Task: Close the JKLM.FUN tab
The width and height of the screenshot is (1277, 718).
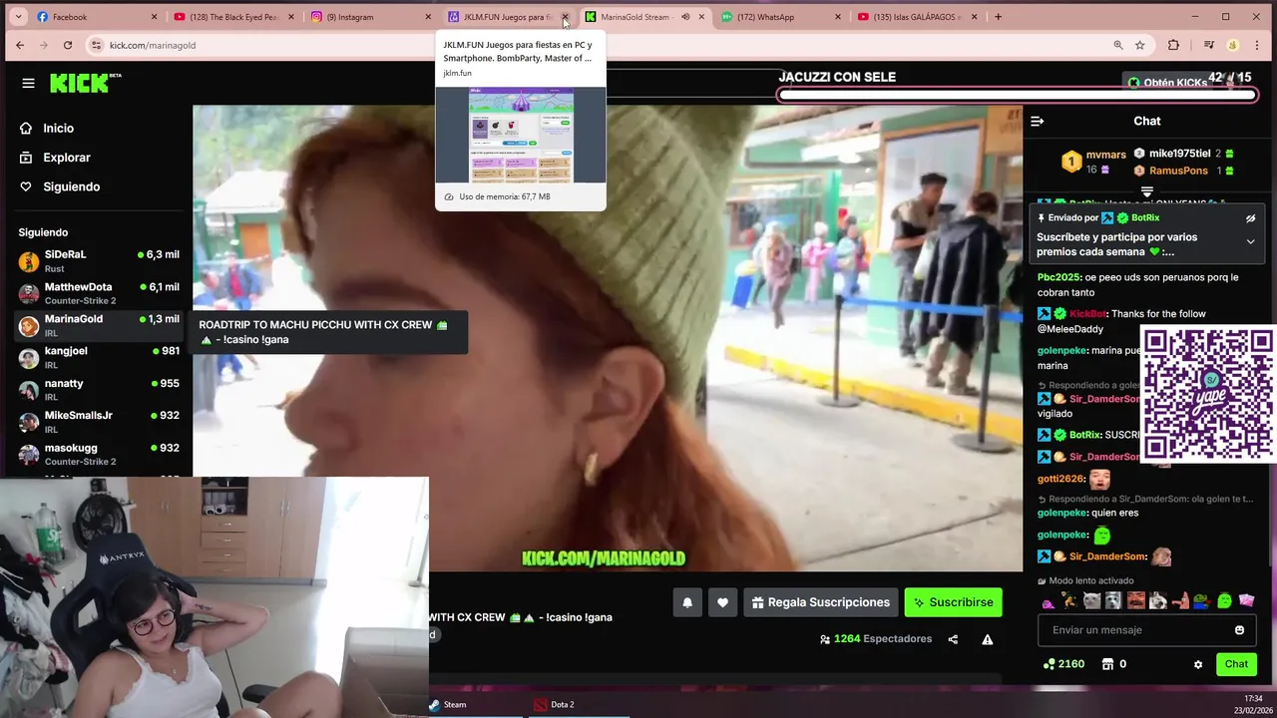Action: tap(565, 17)
